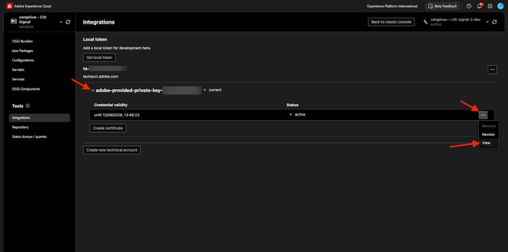Refresh next to the sandbox selector

(68, 22)
